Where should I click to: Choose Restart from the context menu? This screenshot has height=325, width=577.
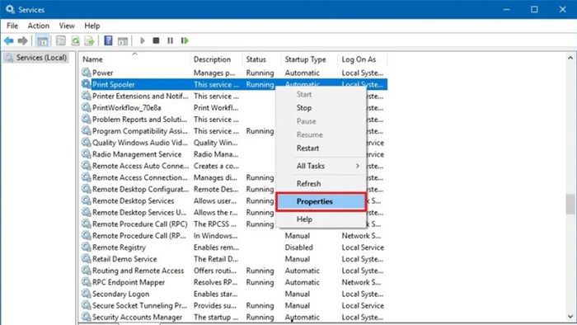point(321,148)
